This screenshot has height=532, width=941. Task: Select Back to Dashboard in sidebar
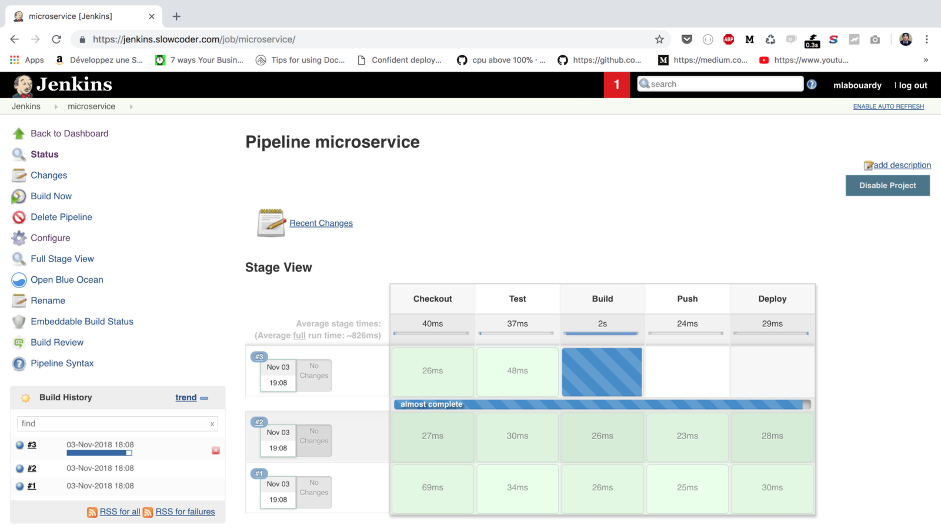coord(69,133)
